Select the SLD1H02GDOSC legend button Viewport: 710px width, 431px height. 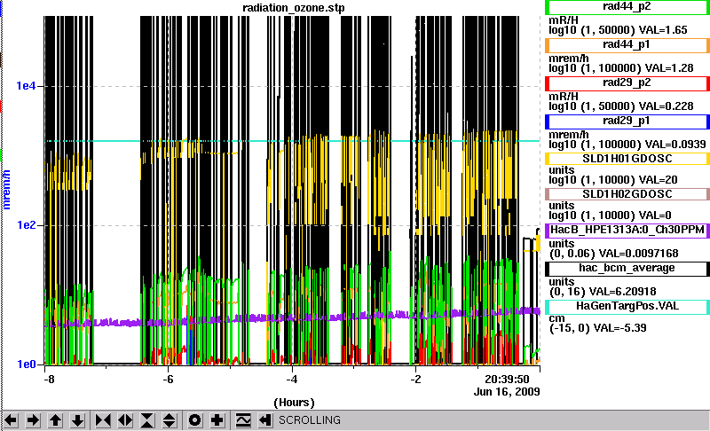click(627, 194)
